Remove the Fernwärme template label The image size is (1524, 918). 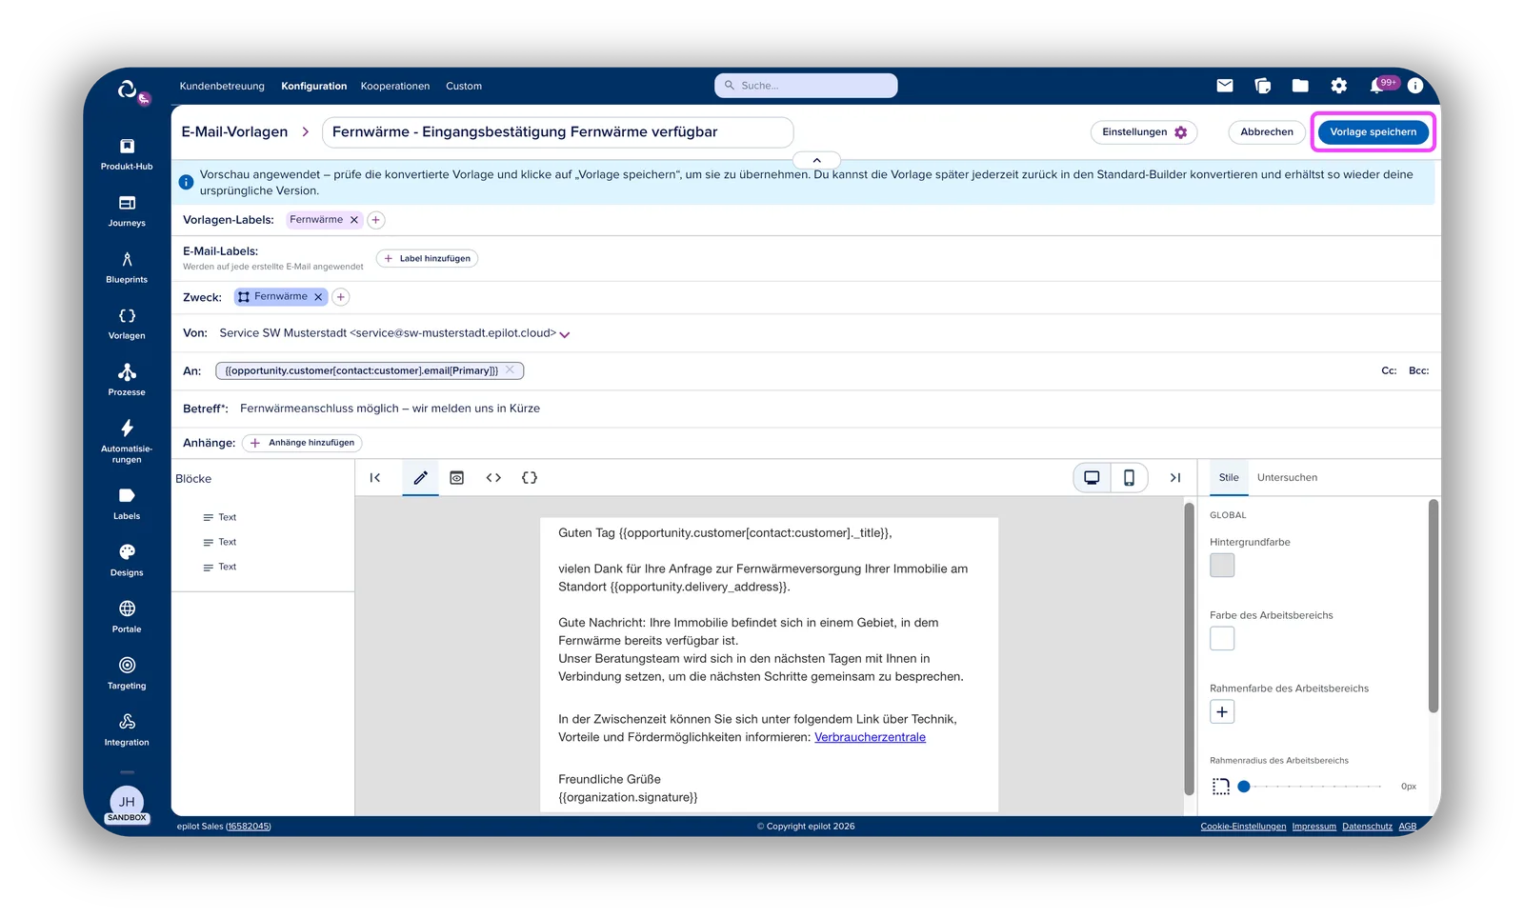coord(354,220)
